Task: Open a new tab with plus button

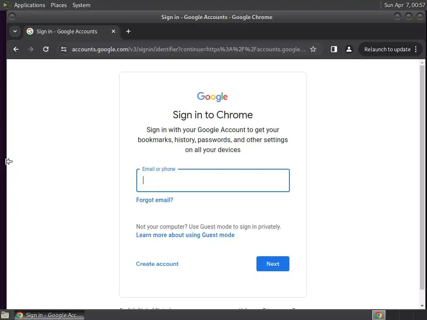Action: pyautogui.click(x=128, y=31)
